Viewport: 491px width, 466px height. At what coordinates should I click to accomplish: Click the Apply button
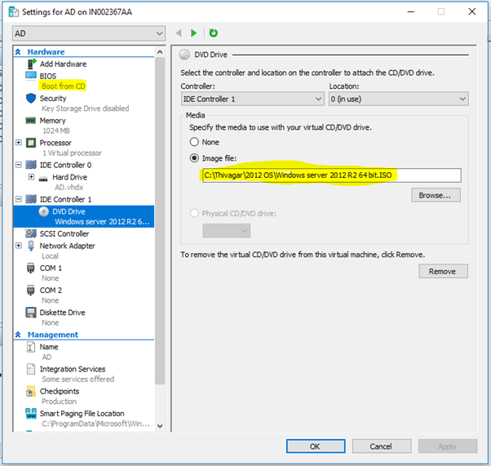pos(448,446)
